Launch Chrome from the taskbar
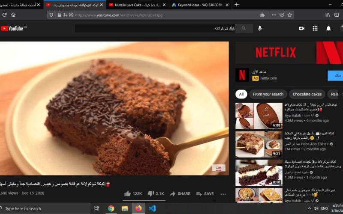Image resolution: width=343 pixels, height=214 pixels. pos(111,208)
